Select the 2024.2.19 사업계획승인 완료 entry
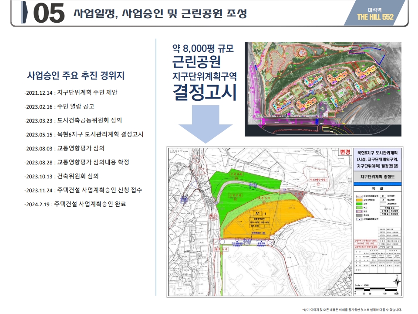Image resolution: width=418 pixels, height=314 pixels. pyautogui.click(x=75, y=204)
